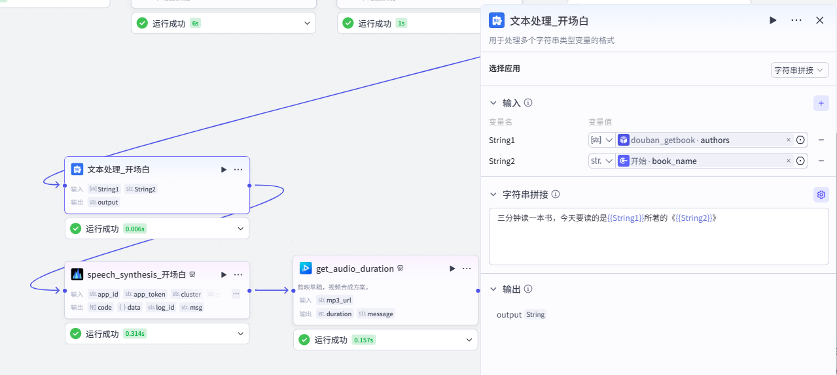Click variable picker icon for String2

[800, 161]
